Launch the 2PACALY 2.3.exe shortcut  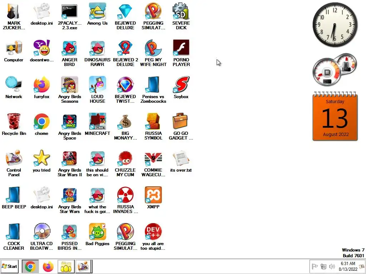(x=69, y=16)
